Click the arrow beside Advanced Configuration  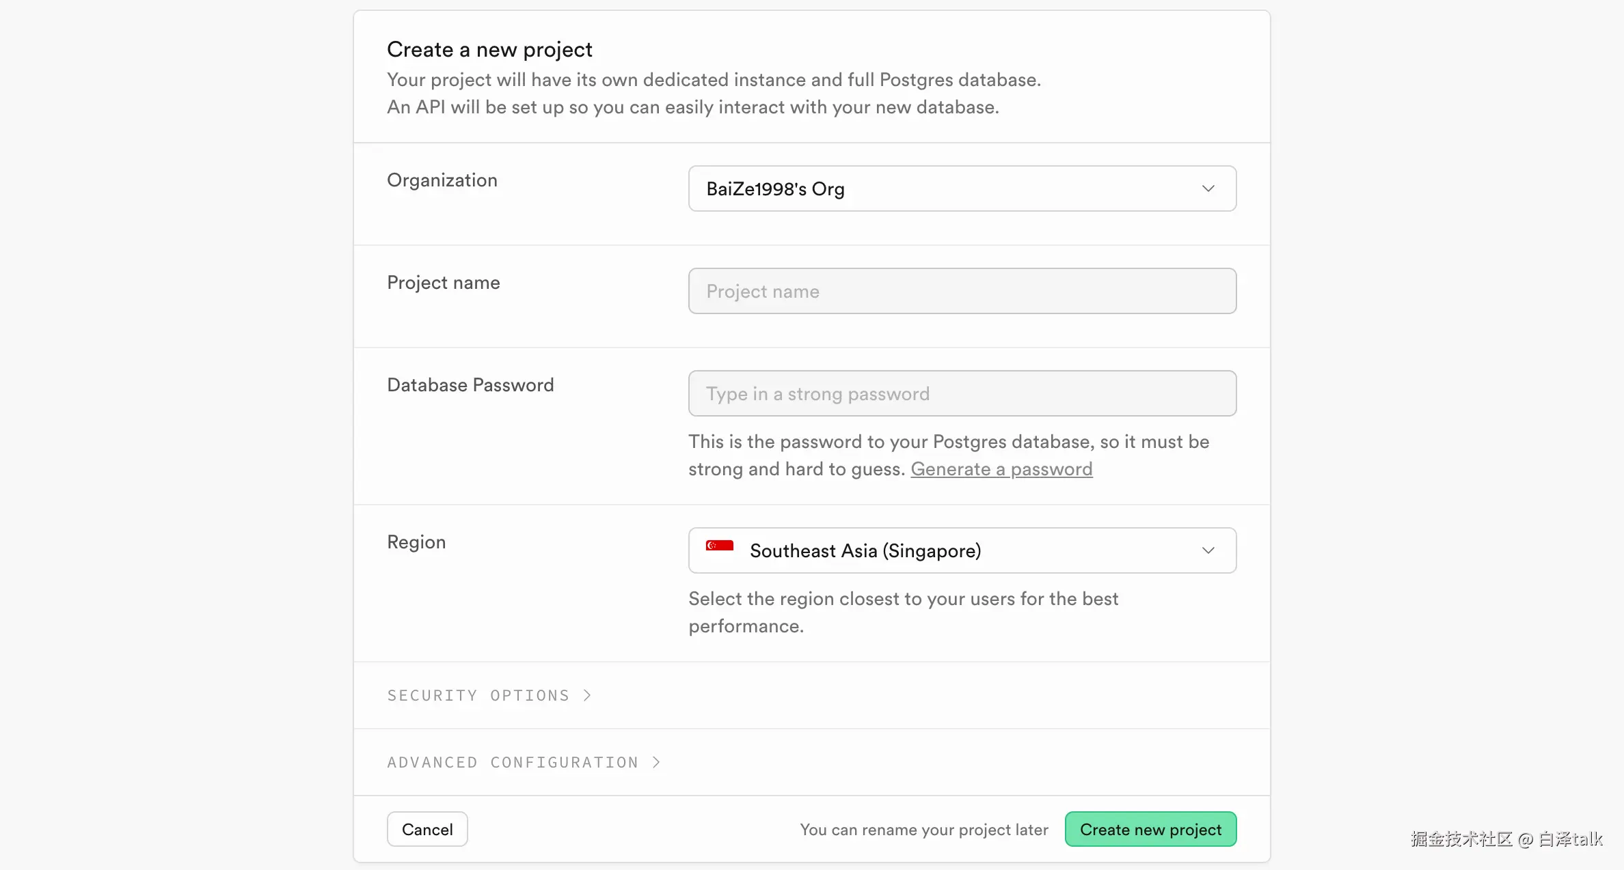tap(656, 762)
